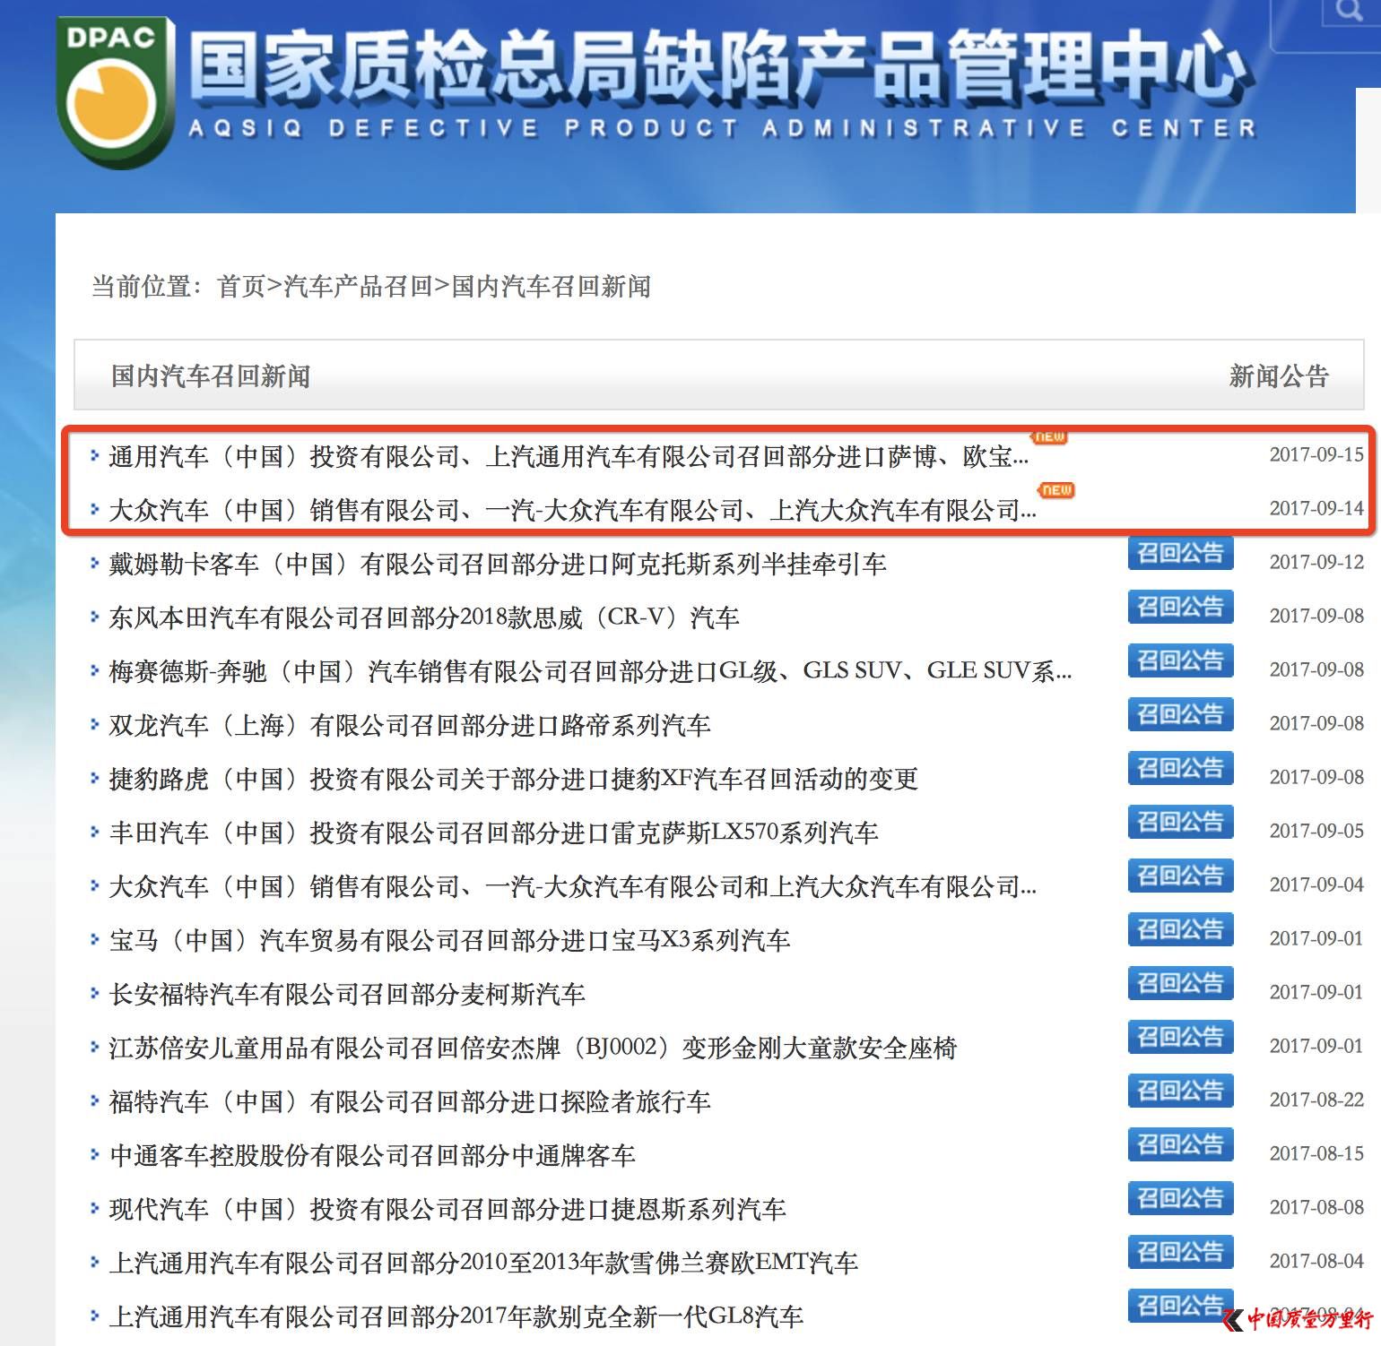The image size is (1381, 1346).
Task: Click 召回公告 button for 雪佛兰赛欧 row
Action: click(1180, 1252)
